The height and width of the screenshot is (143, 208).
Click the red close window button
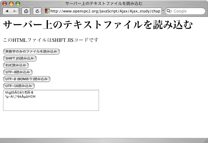[x=6, y=4]
